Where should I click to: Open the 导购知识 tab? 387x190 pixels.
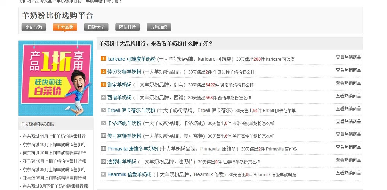click(159, 27)
